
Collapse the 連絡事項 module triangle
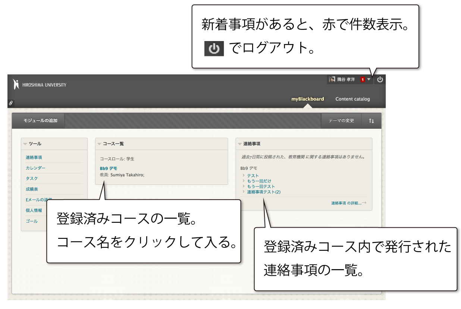pos(240,144)
